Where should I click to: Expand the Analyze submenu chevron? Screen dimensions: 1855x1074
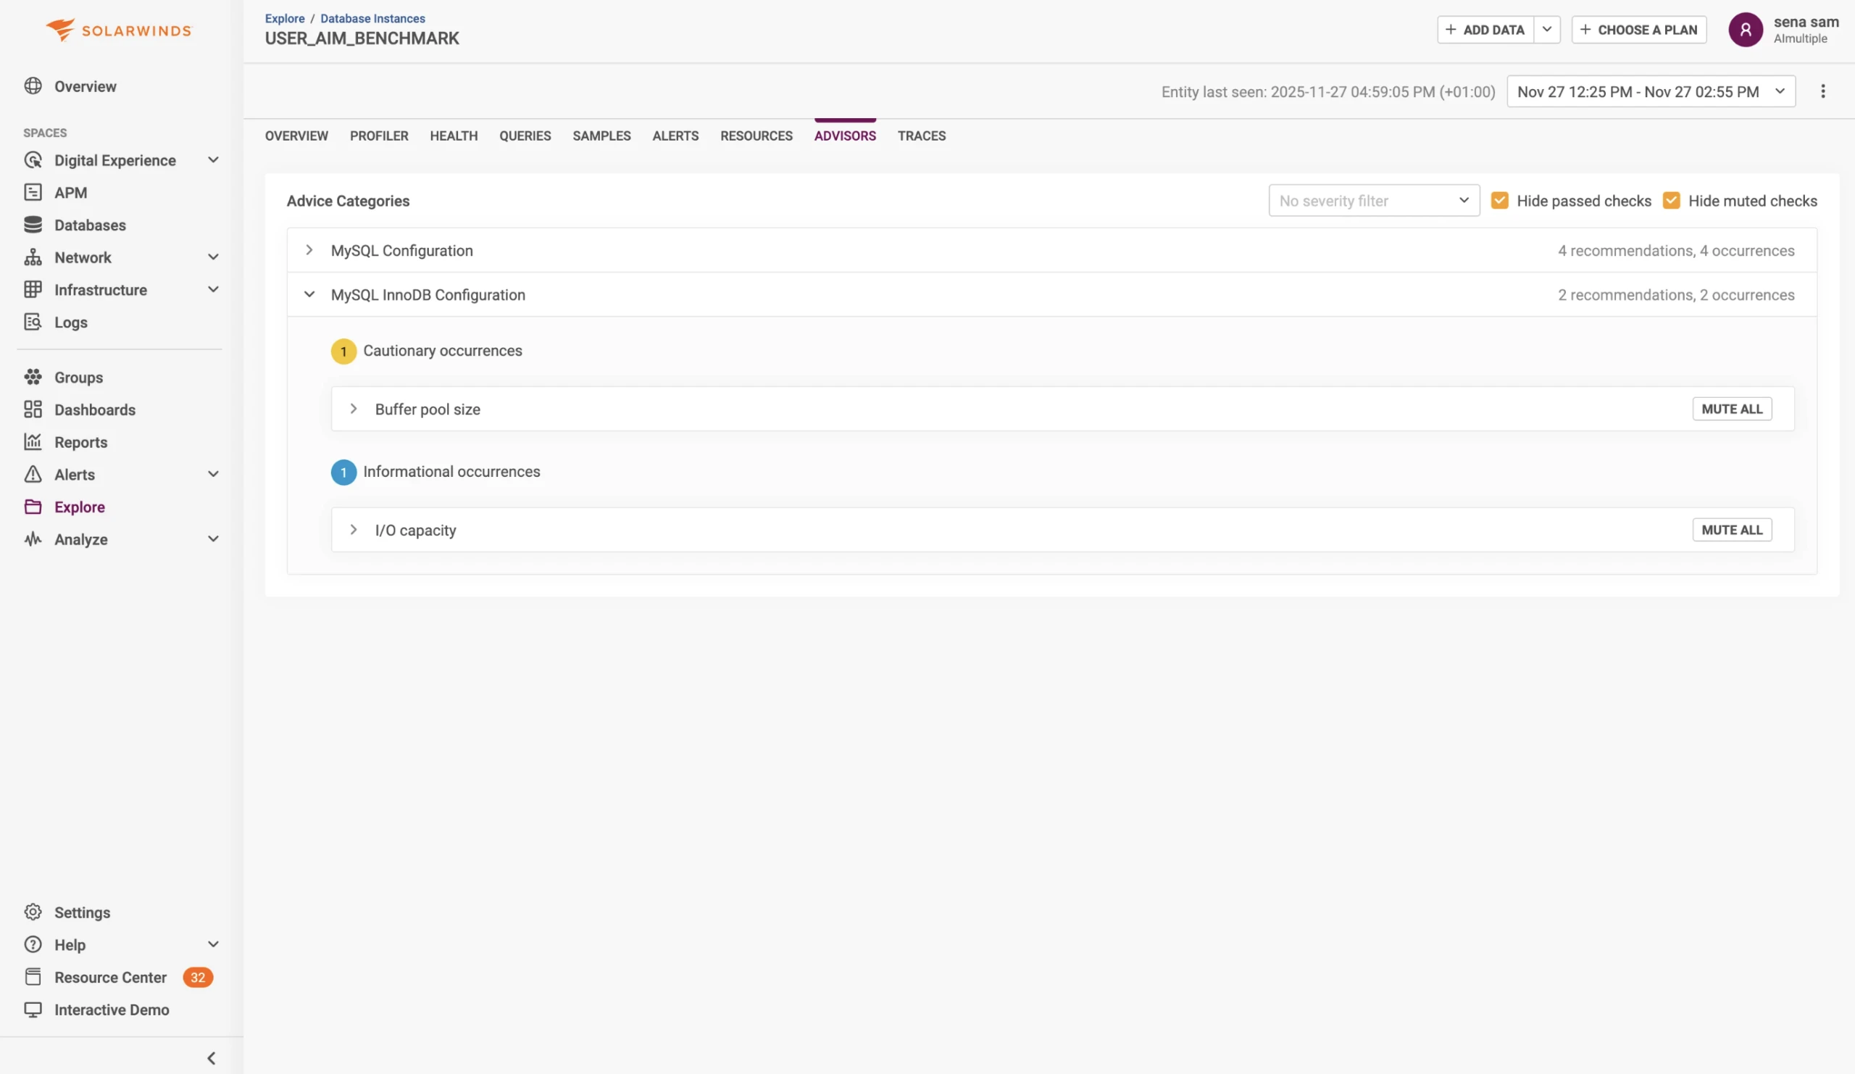coord(213,539)
